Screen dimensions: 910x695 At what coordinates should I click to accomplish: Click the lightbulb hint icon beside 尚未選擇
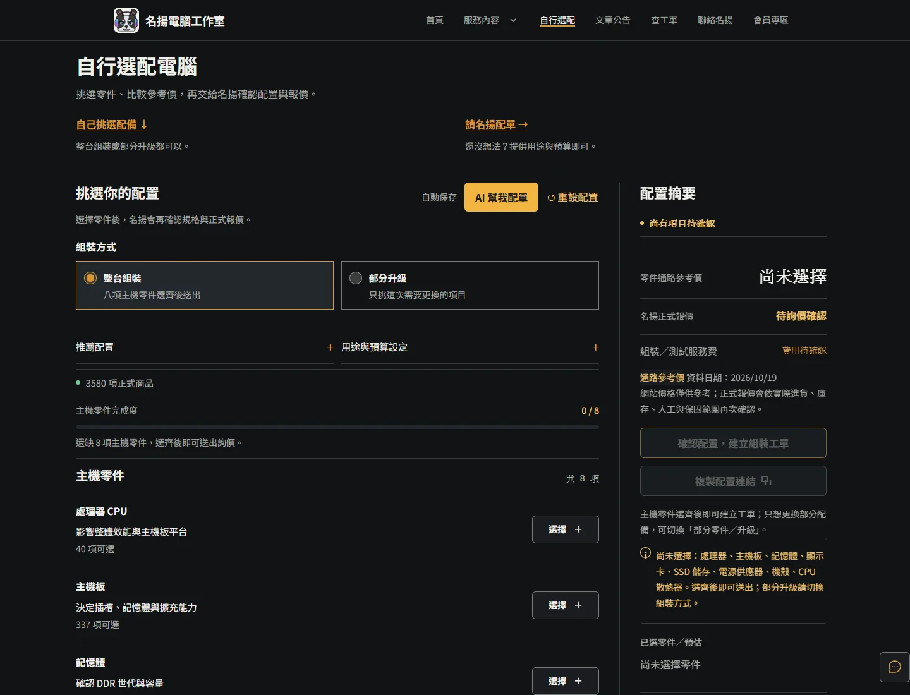645,553
